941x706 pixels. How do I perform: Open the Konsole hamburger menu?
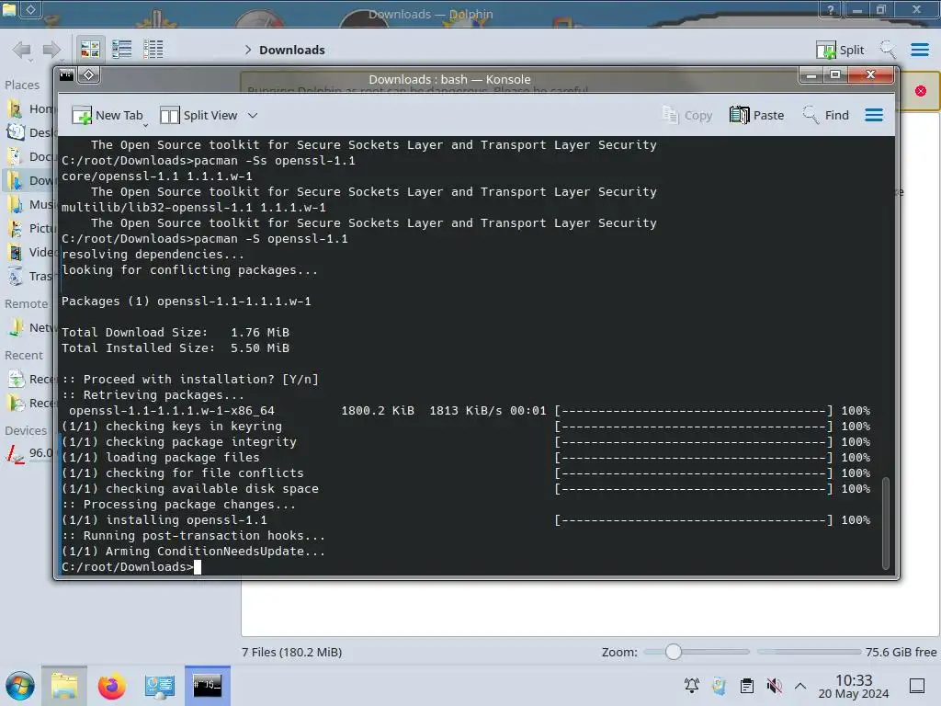pyautogui.click(x=874, y=115)
